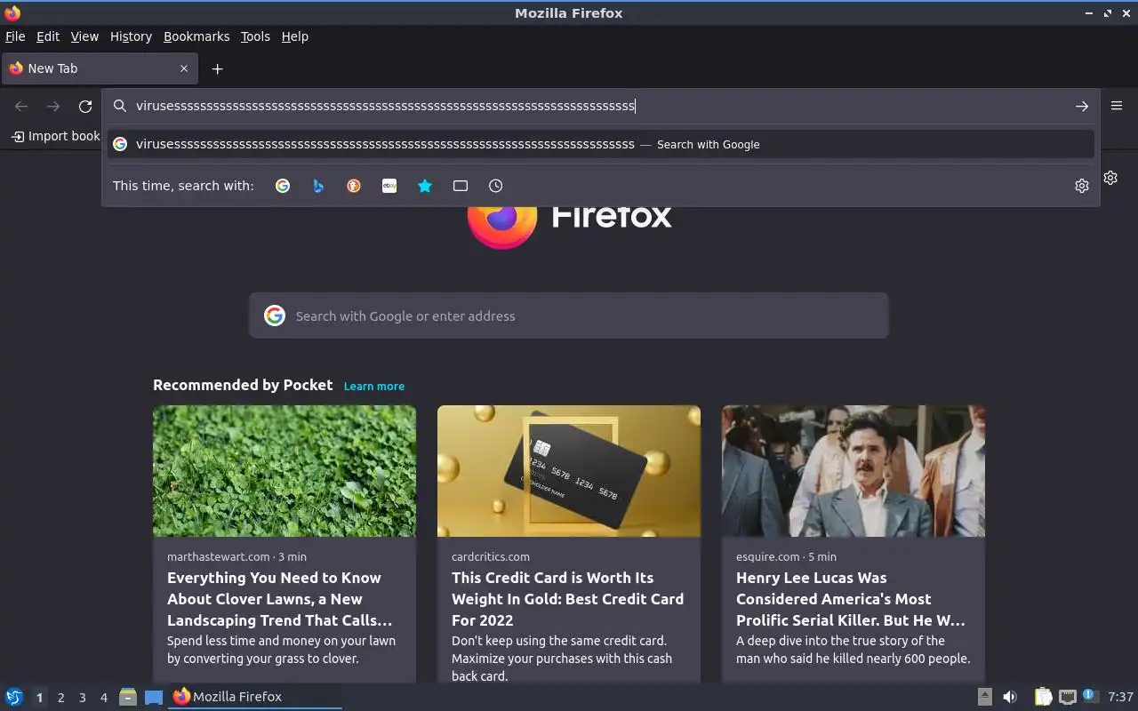Screen dimensions: 1138x711
Task: Switch to workspace 1 in taskbar
Action: pyautogui.click(x=39, y=698)
